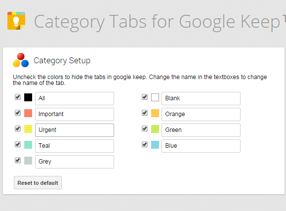Uncheck the All category checkbox
286x211 pixels.
click(x=18, y=97)
